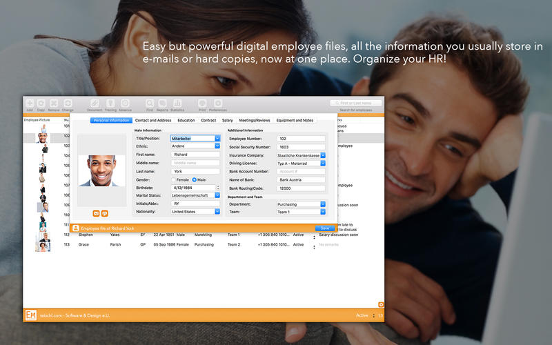The height and width of the screenshot is (345, 552).
Task: Click the Employee Number field showing 102
Action: (301, 139)
